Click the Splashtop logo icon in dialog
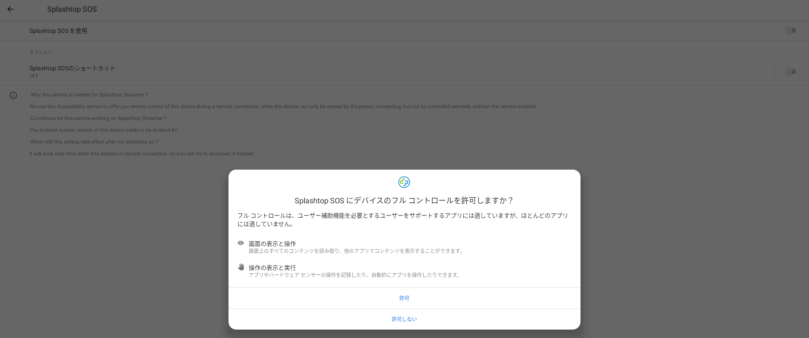 click(x=404, y=182)
